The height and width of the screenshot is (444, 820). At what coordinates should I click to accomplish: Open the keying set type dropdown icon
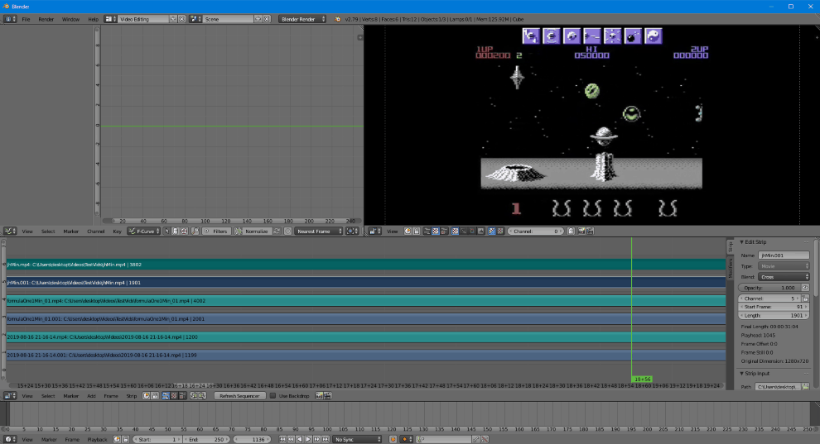407,439
